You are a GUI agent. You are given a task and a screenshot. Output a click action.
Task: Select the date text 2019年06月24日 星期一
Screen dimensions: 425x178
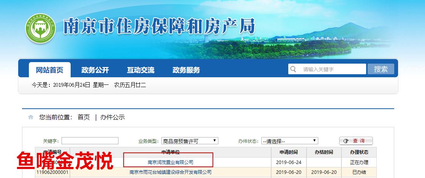tap(81, 85)
